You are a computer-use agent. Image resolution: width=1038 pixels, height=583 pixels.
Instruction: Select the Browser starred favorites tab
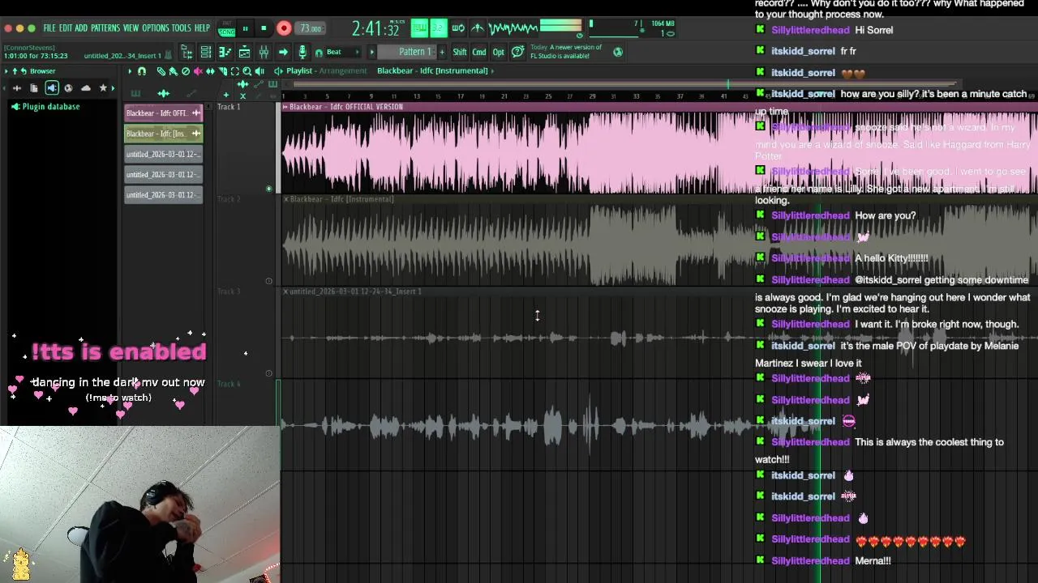click(x=103, y=87)
